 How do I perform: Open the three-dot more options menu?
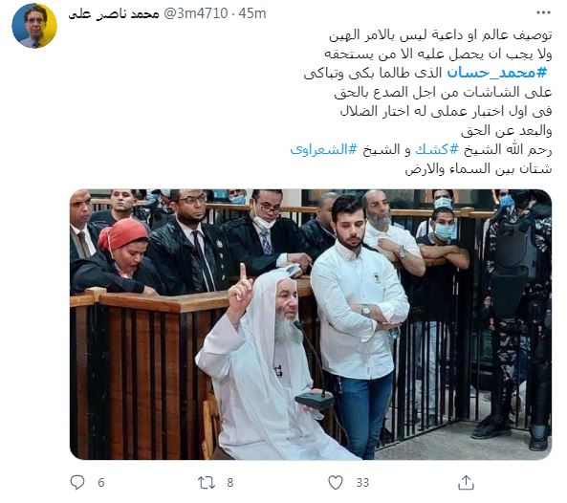point(543,13)
